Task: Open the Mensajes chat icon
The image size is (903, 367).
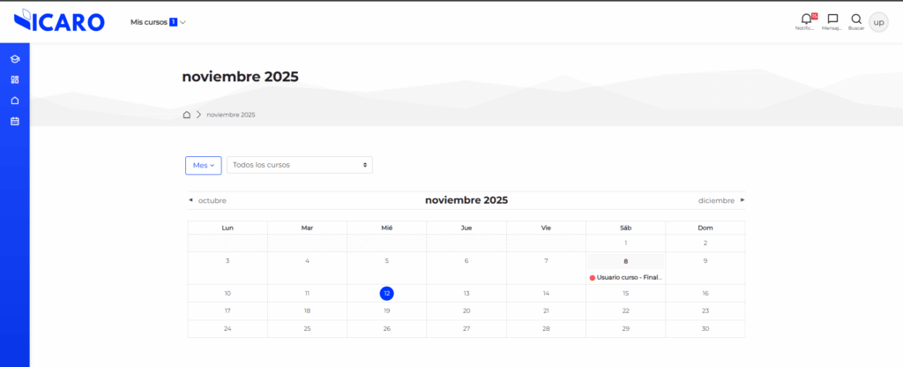Action: (832, 19)
